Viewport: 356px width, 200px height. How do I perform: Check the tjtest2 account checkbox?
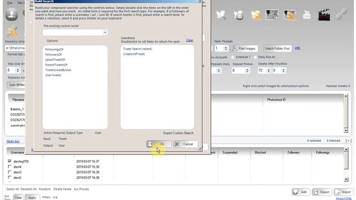pos(9,177)
